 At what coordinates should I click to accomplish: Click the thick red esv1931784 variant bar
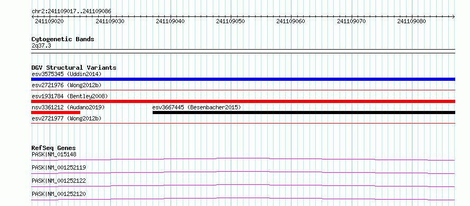[x=243, y=101]
